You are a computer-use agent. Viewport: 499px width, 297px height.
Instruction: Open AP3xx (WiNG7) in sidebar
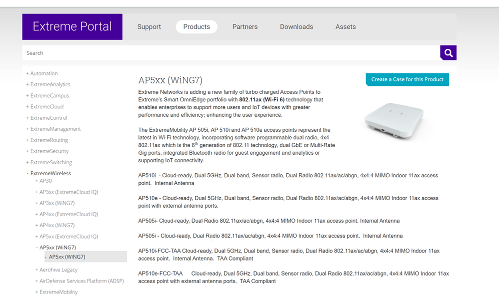coord(55,203)
